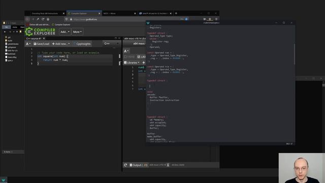Click the info icon in compiler status bar
325x183 pixels.
click(x=168, y=165)
